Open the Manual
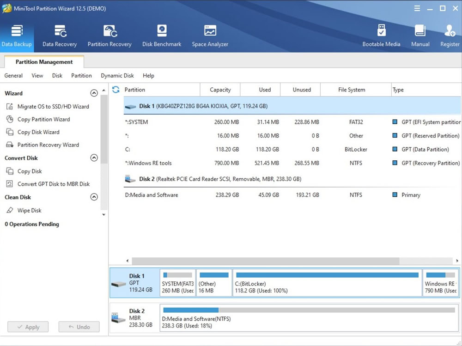462x346 pixels. 420,36
